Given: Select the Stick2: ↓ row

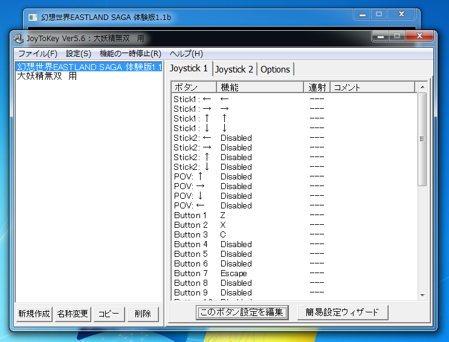Looking at the screenshot, I should 294,167.
